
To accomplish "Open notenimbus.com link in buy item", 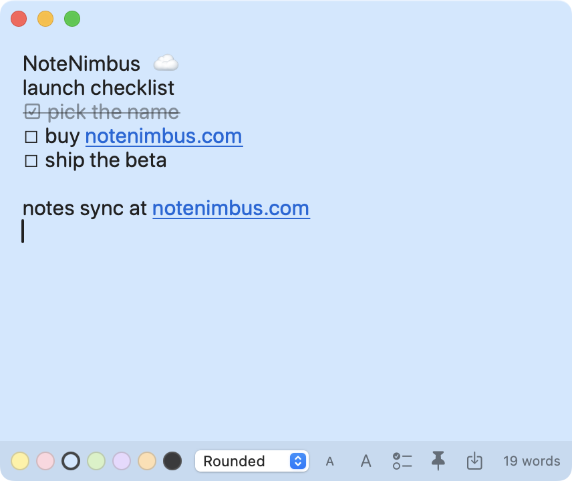I will [x=164, y=136].
